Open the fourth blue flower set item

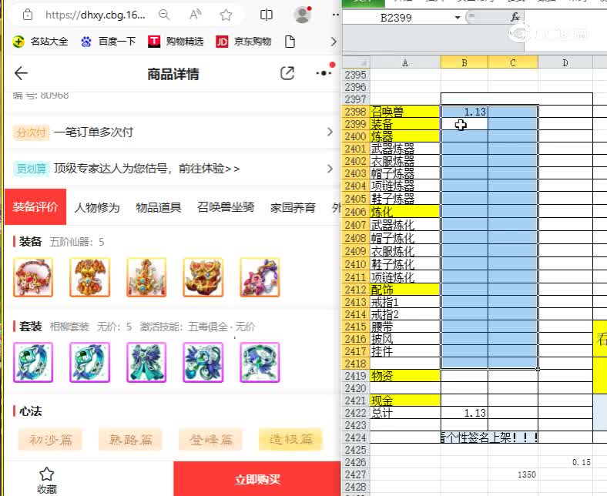(x=203, y=362)
